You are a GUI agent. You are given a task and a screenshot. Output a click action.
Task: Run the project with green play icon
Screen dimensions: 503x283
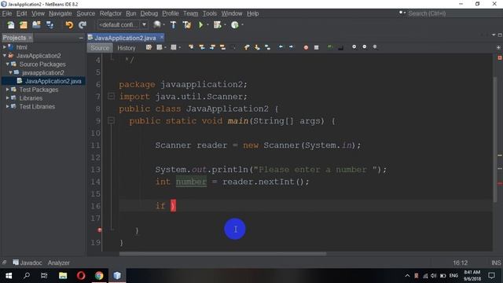click(201, 24)
